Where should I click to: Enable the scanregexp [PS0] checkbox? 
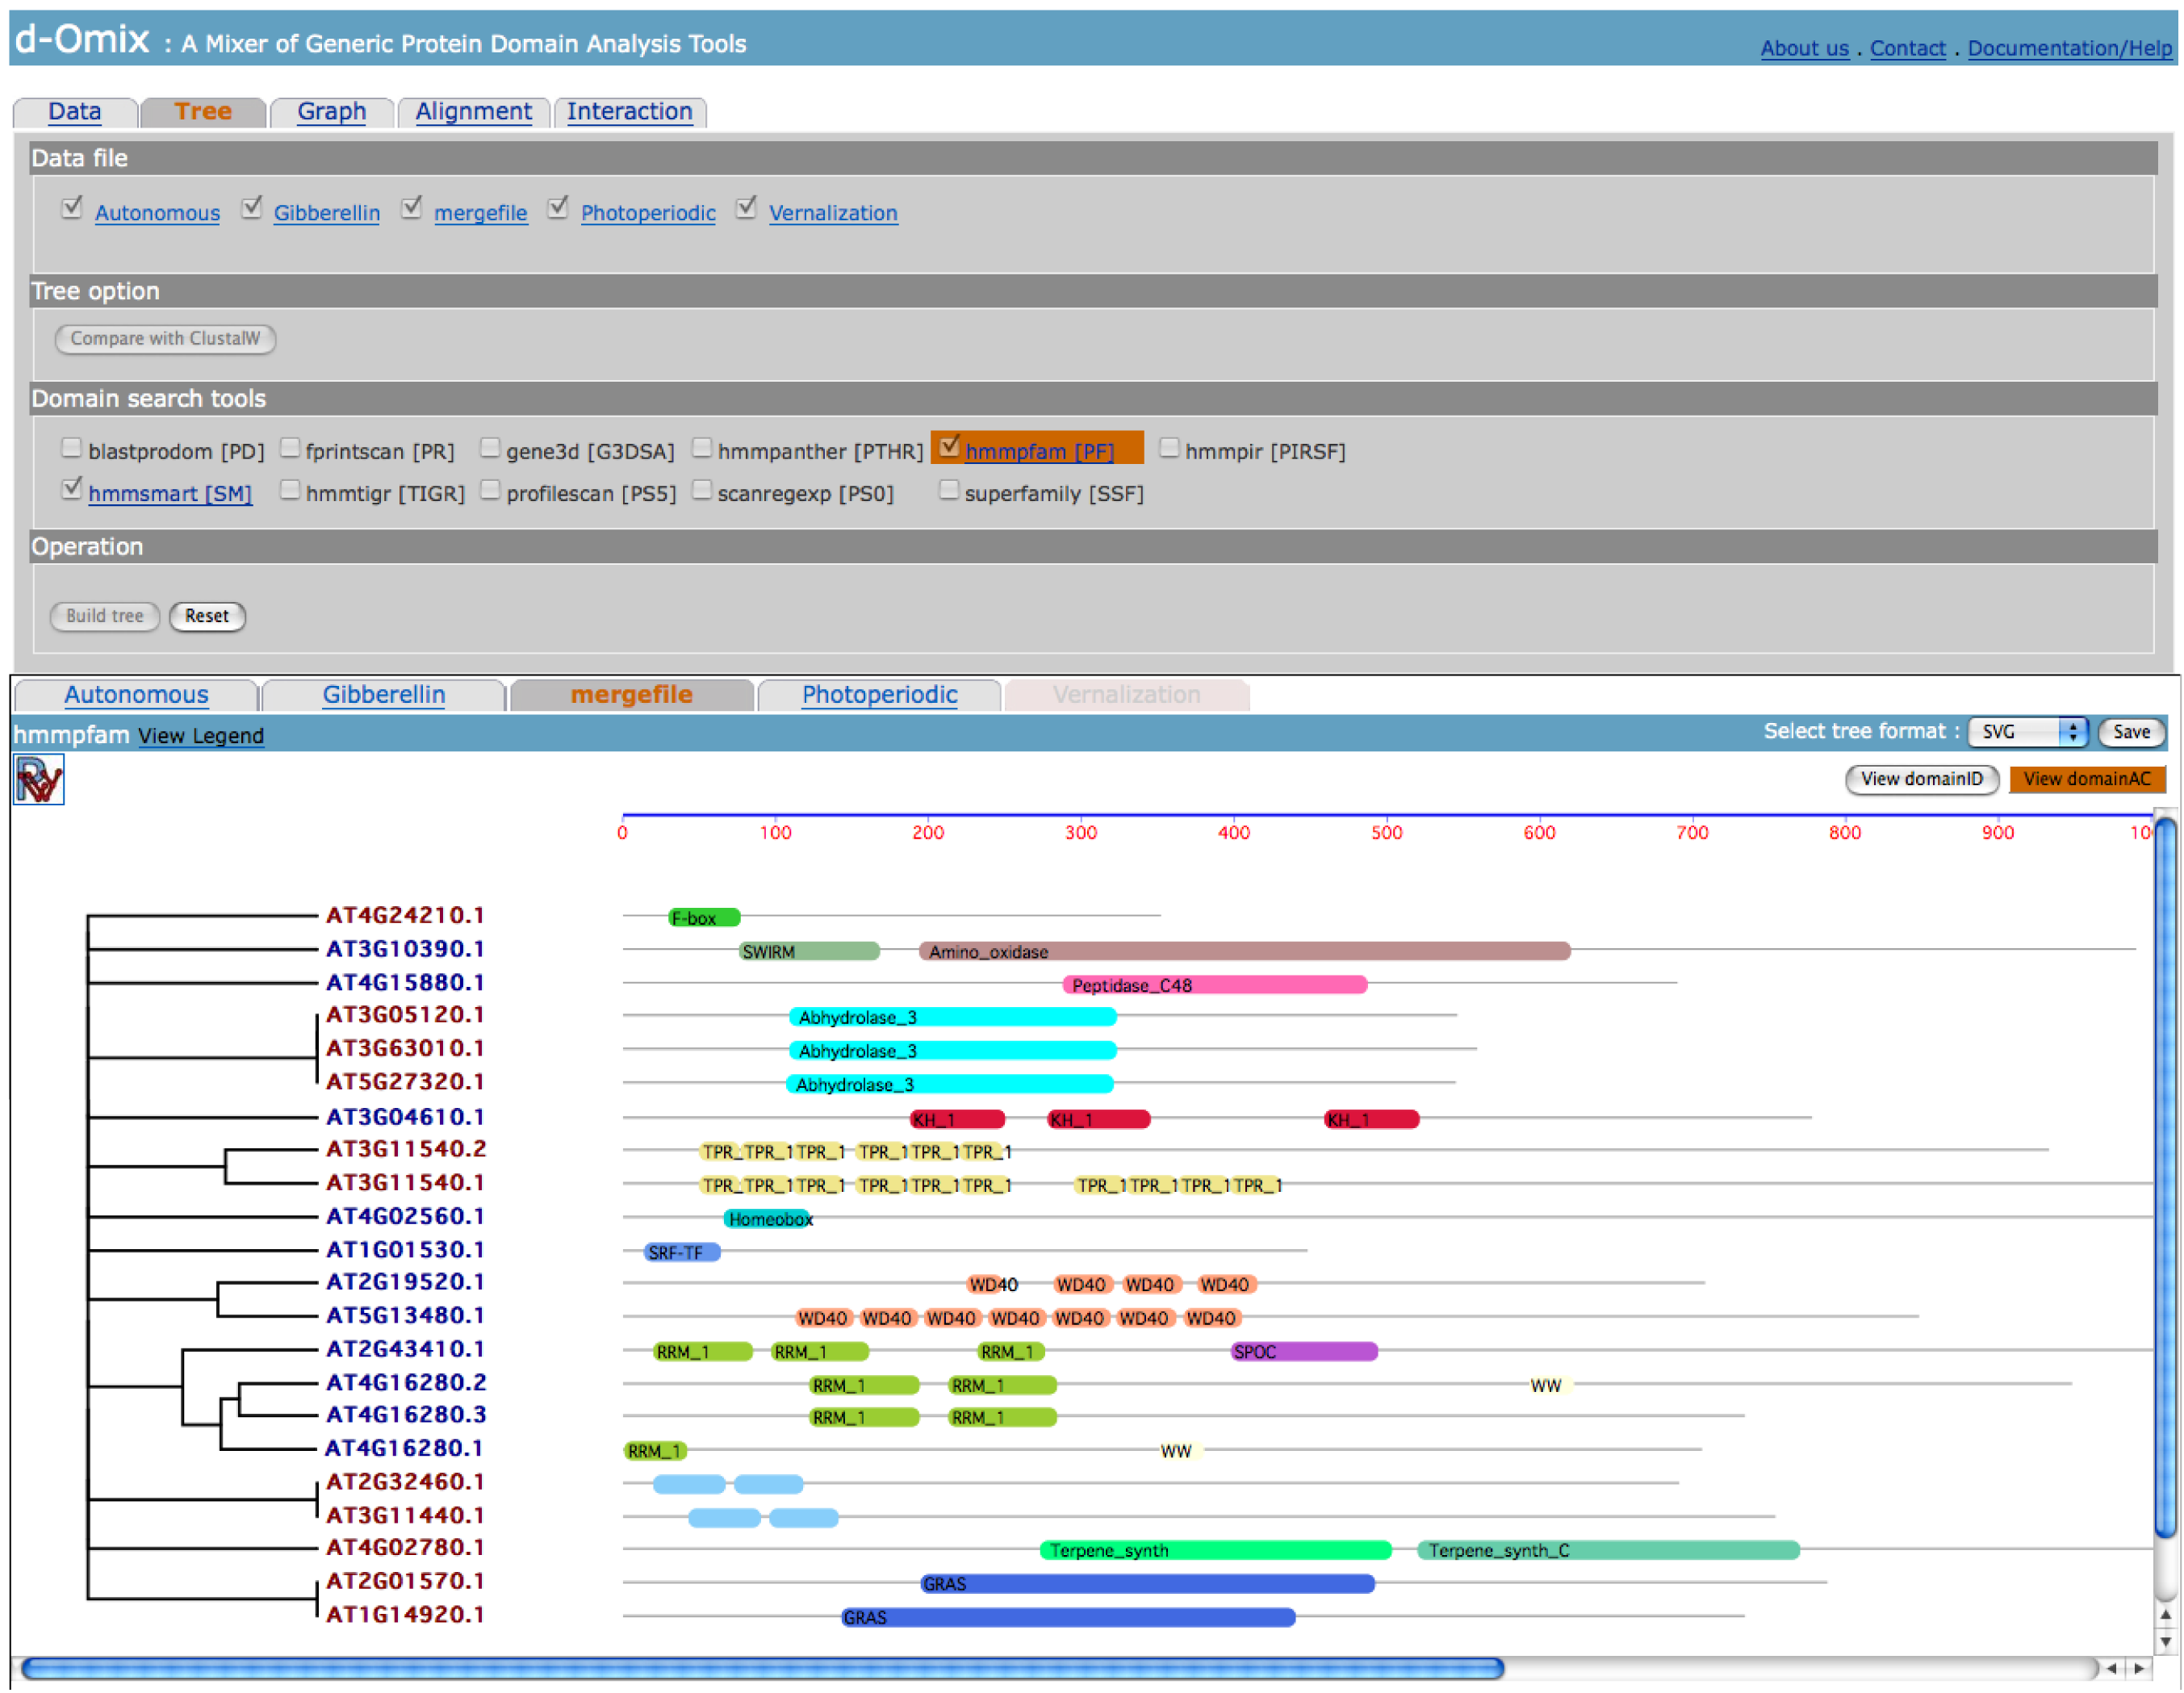click(x=703, y=489)
